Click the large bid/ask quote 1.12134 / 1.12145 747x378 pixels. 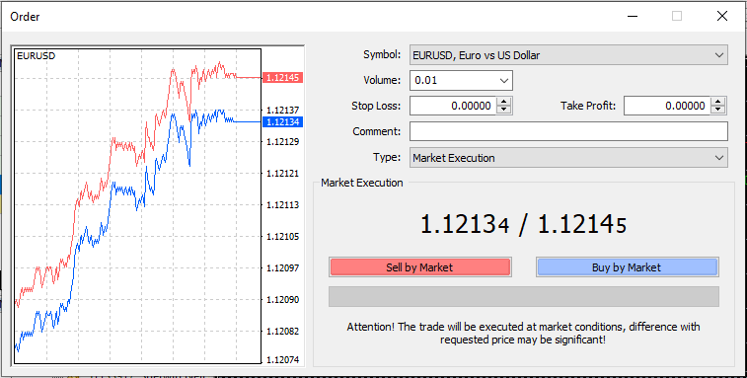pos(523,224)
